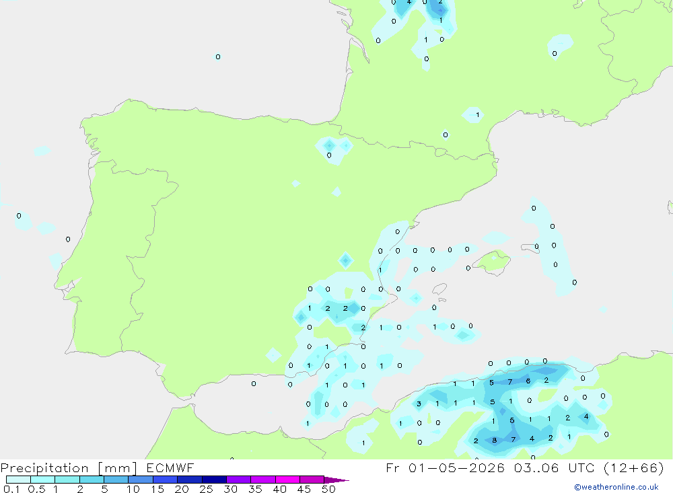This screenshot has width=673, height=493.
Task: Click the lightest 0.1–0.5 mm legend swatch
Action: pyautogui.click(x=18, y=480)
